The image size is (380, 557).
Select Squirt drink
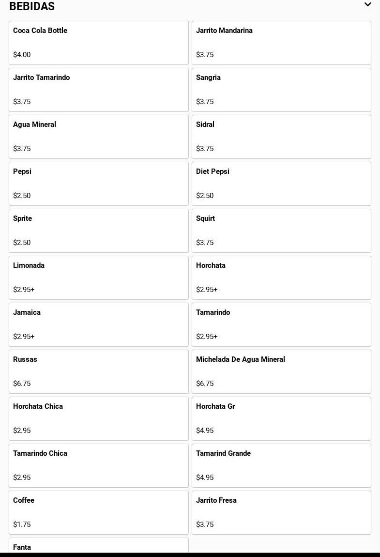pyautogui.click(x=281, y=231)
